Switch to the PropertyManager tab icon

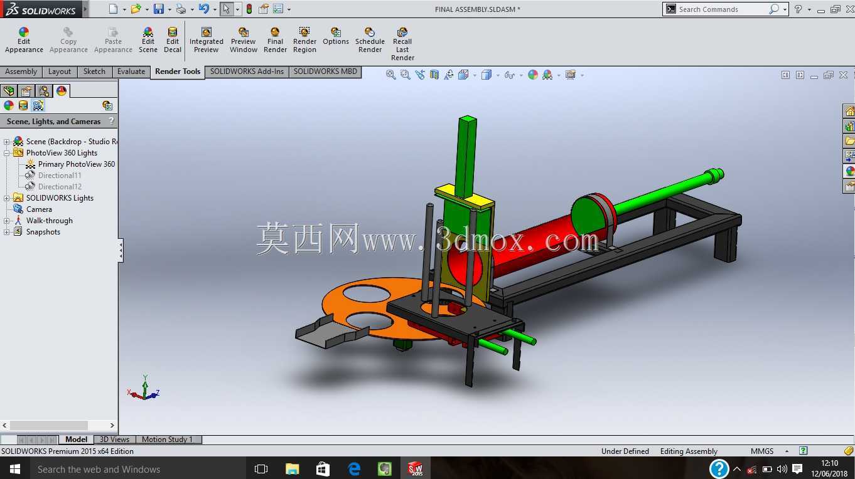(x=26, y=91)
